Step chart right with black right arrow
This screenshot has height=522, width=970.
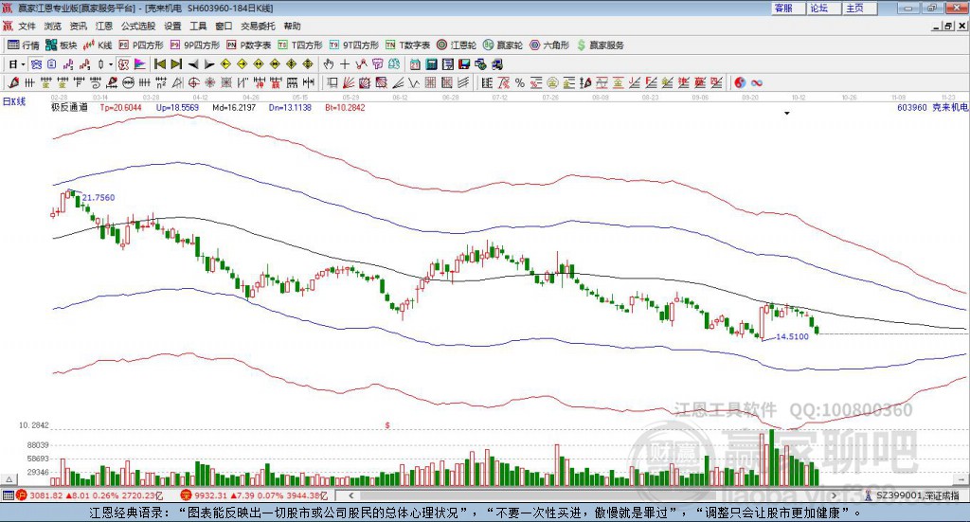tap(209, 64)
